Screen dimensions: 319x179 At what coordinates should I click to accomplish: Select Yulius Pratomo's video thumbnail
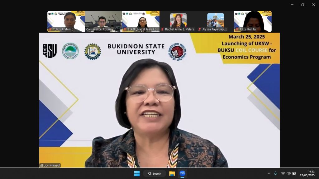pyautogui.click(x=66, y=21)
